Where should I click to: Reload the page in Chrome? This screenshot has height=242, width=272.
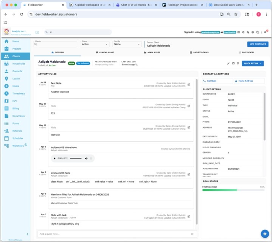point(22,14)
